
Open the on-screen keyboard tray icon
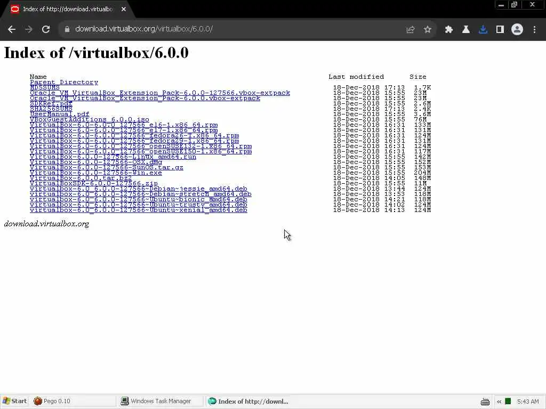pyautogui.click(x=485, y=402)
